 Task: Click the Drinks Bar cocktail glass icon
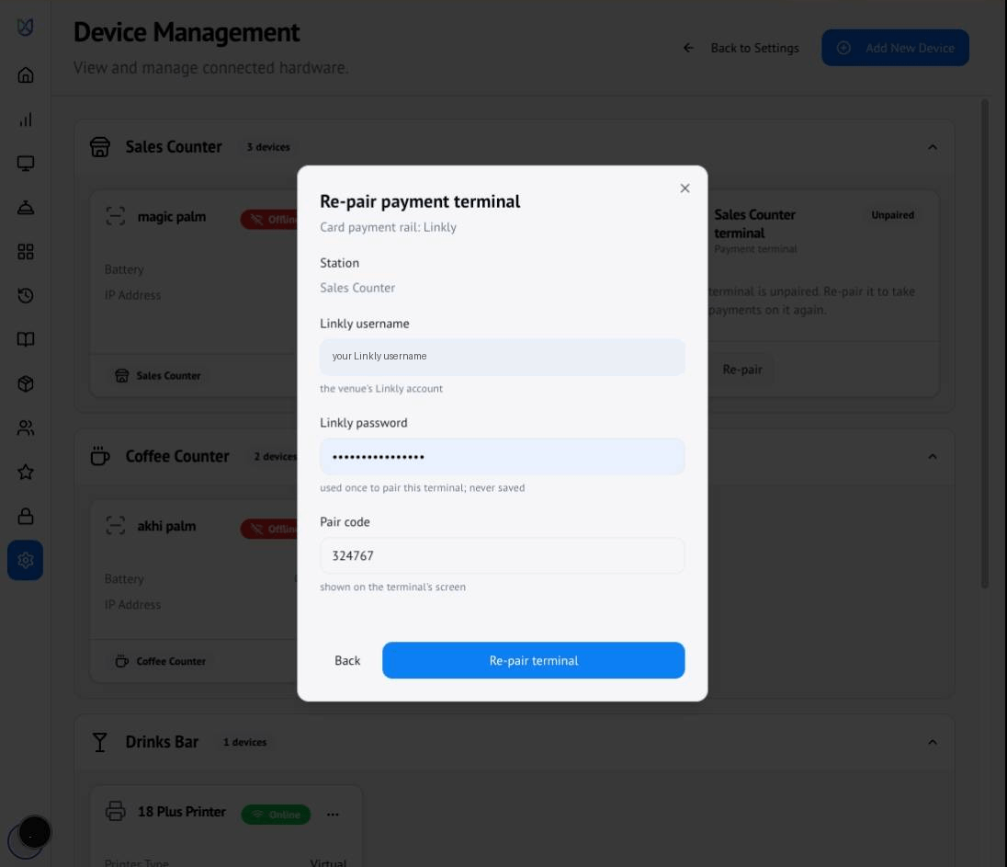coord(99,742)
